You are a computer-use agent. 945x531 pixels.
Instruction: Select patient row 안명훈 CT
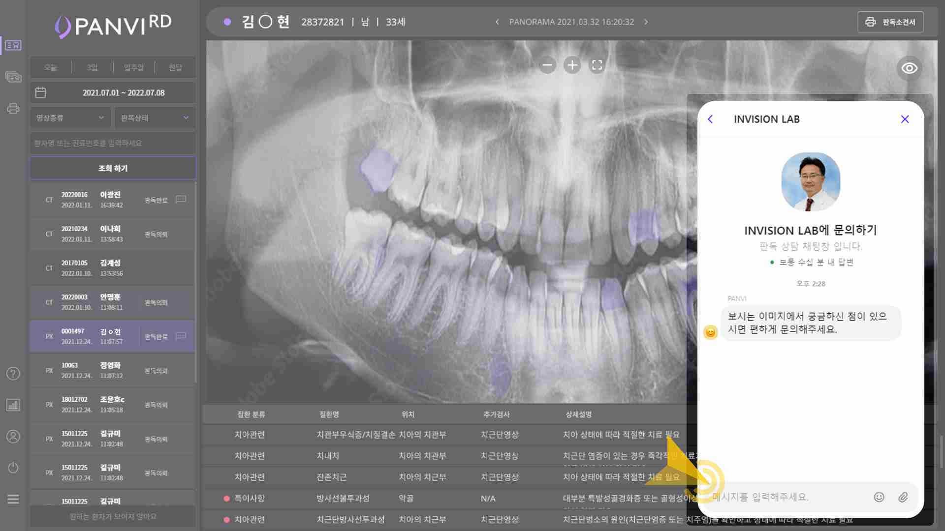(x=113, y=302)
